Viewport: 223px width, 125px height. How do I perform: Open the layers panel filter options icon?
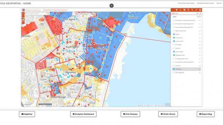pyautogui.click(x=200, y=17)
